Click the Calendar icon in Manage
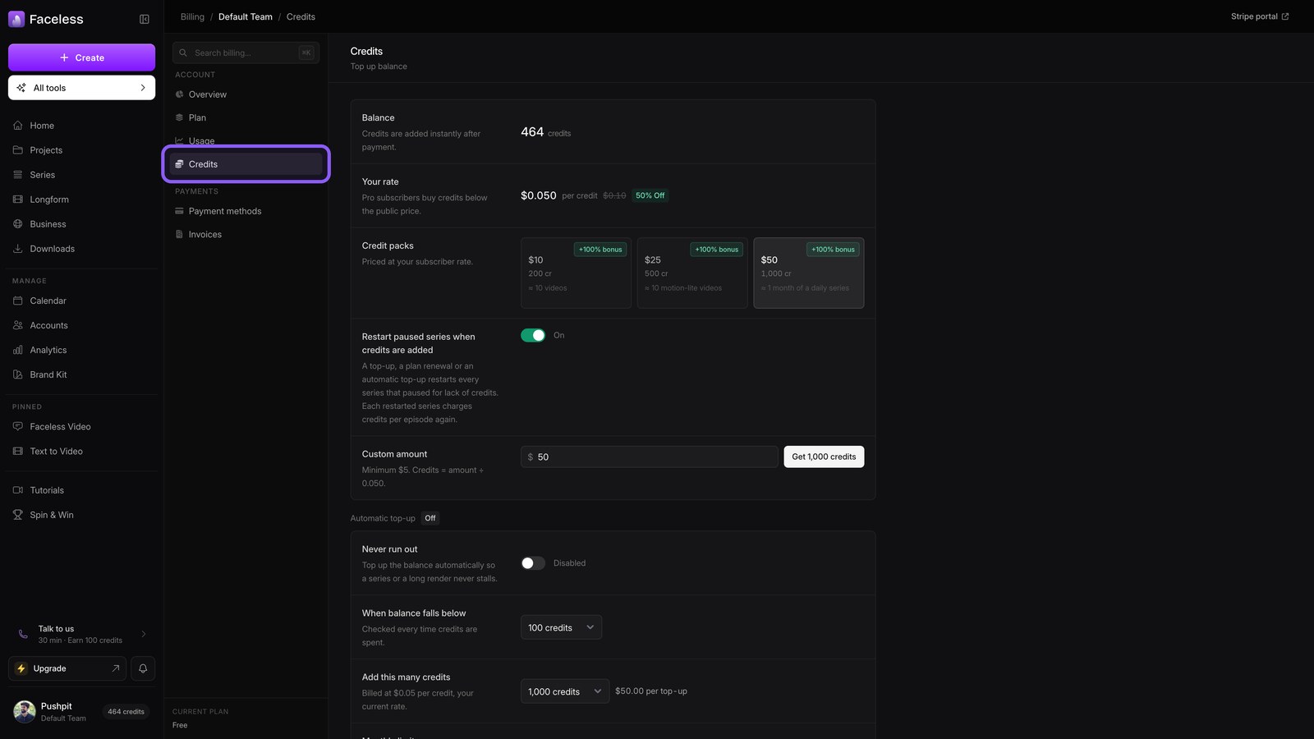The height and width of the screenshot is (739, 1314). (18, 301)
